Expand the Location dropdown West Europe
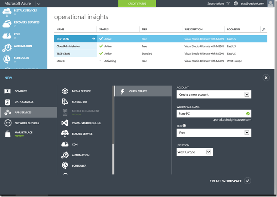 pos(209,152)
